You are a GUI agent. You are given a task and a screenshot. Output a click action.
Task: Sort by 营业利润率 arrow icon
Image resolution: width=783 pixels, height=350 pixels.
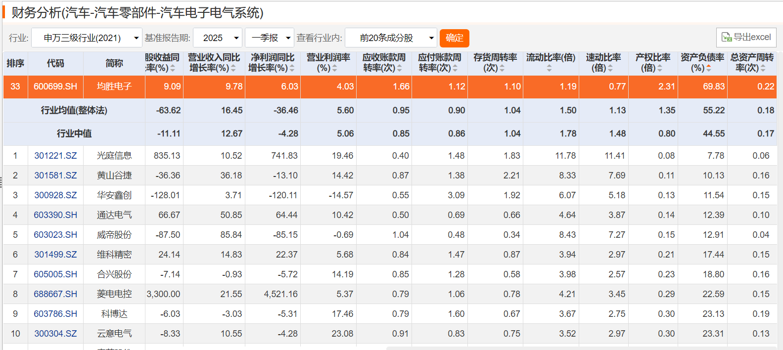pyautogui.click(x=335, y=68)
